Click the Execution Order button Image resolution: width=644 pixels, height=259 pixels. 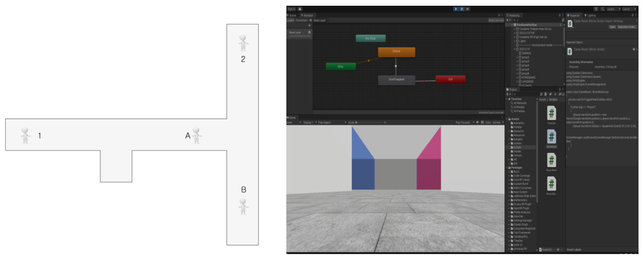[x=627, y=27]
